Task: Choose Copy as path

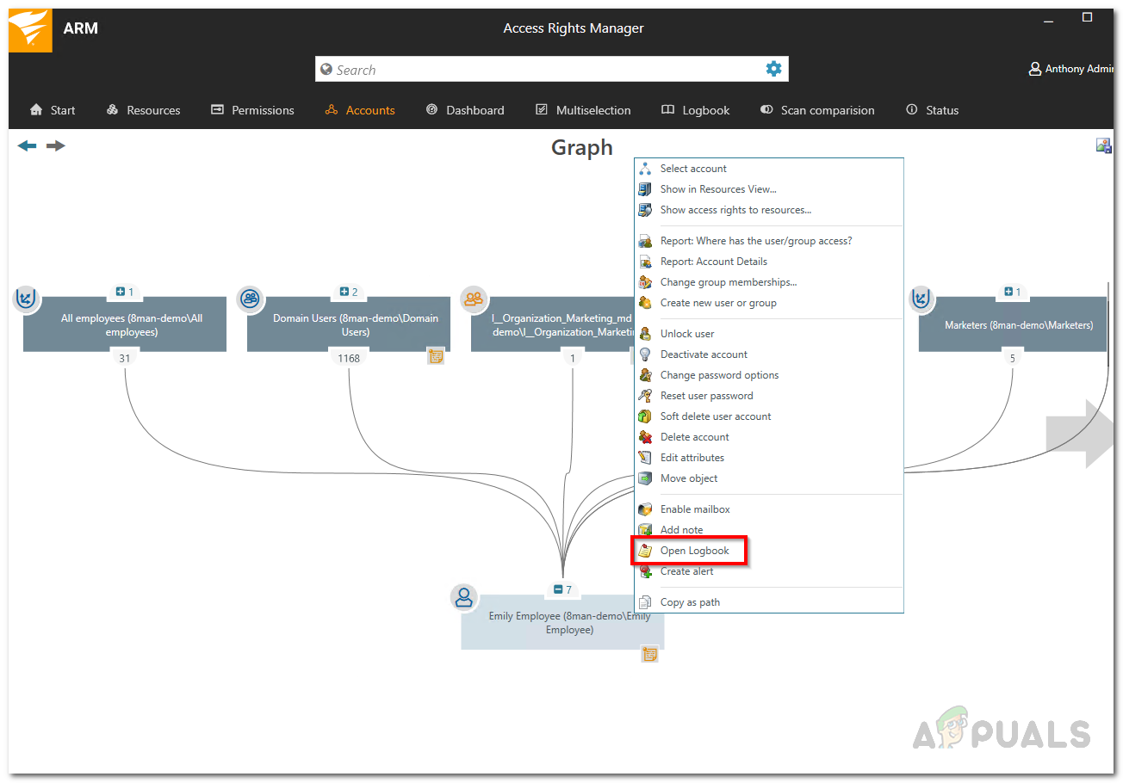Action: click(x=769, y=602)
